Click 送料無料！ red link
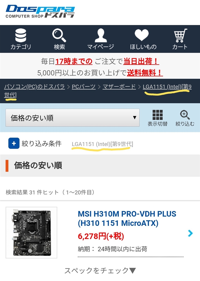The width and height of the screenshot is (200, 281). [x=145, y=73]
